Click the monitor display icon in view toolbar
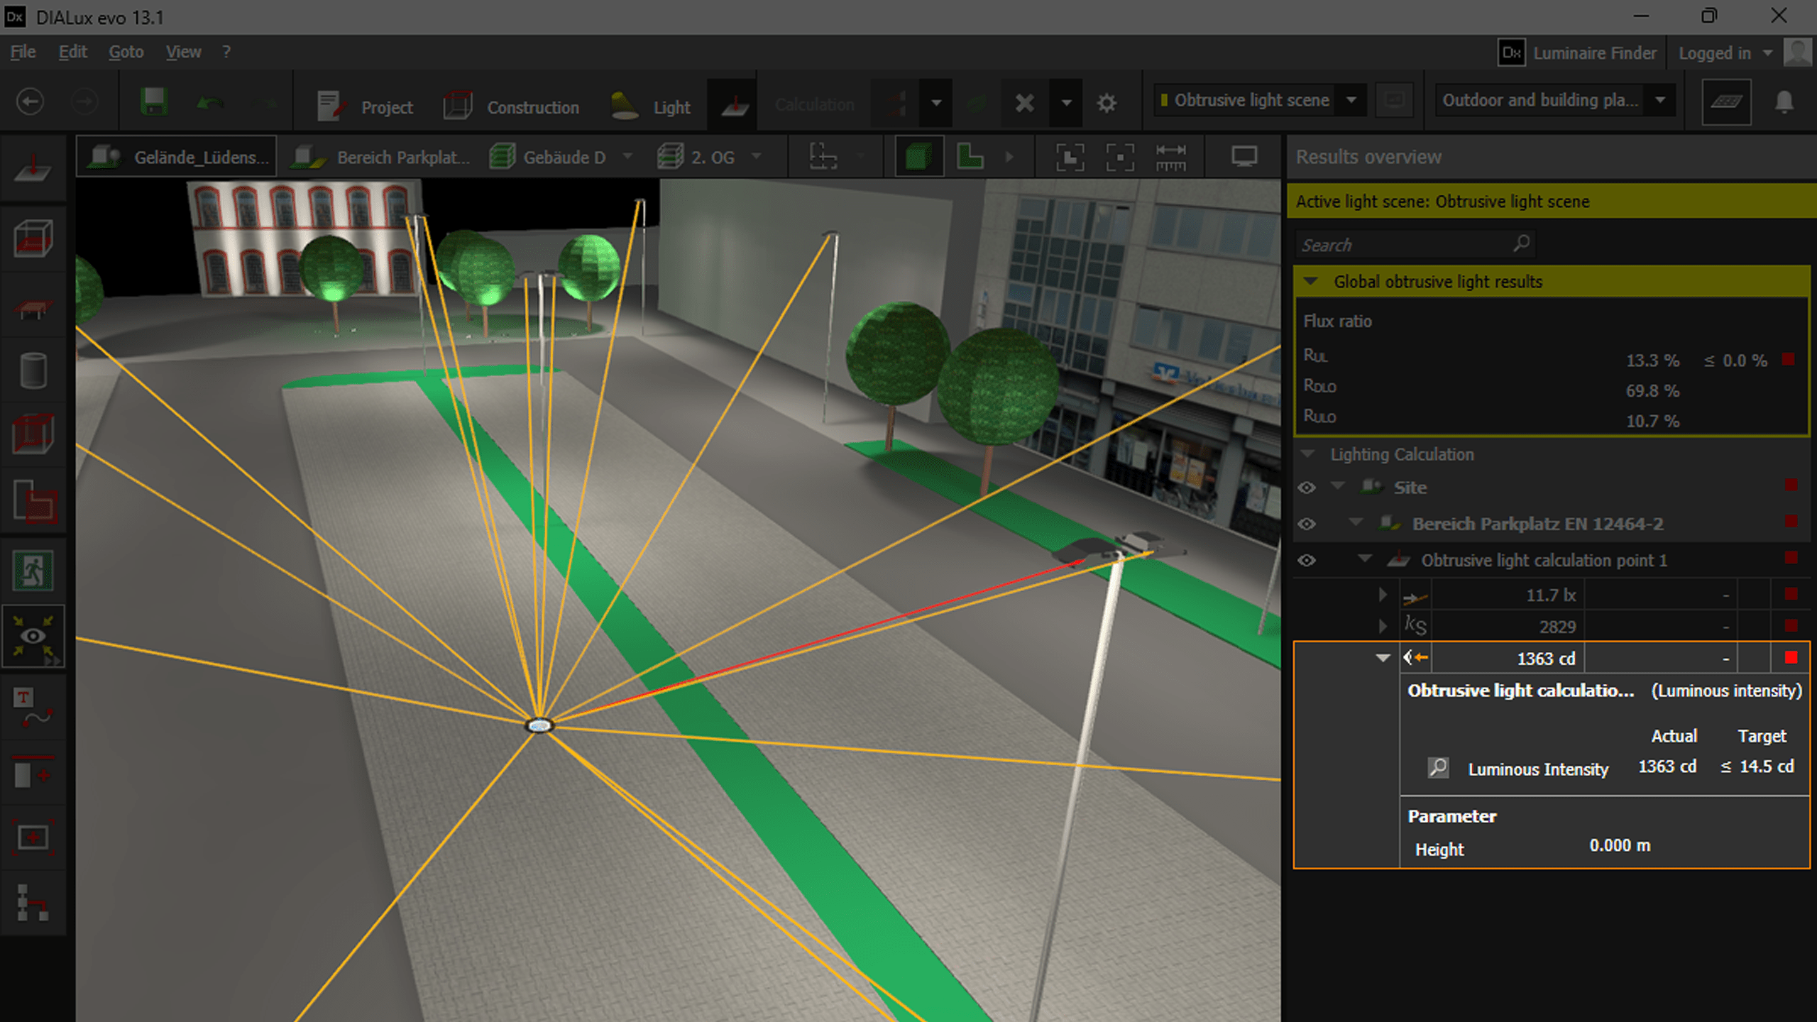Viewport: 1817px width, 1022px height. (1244, 157)
